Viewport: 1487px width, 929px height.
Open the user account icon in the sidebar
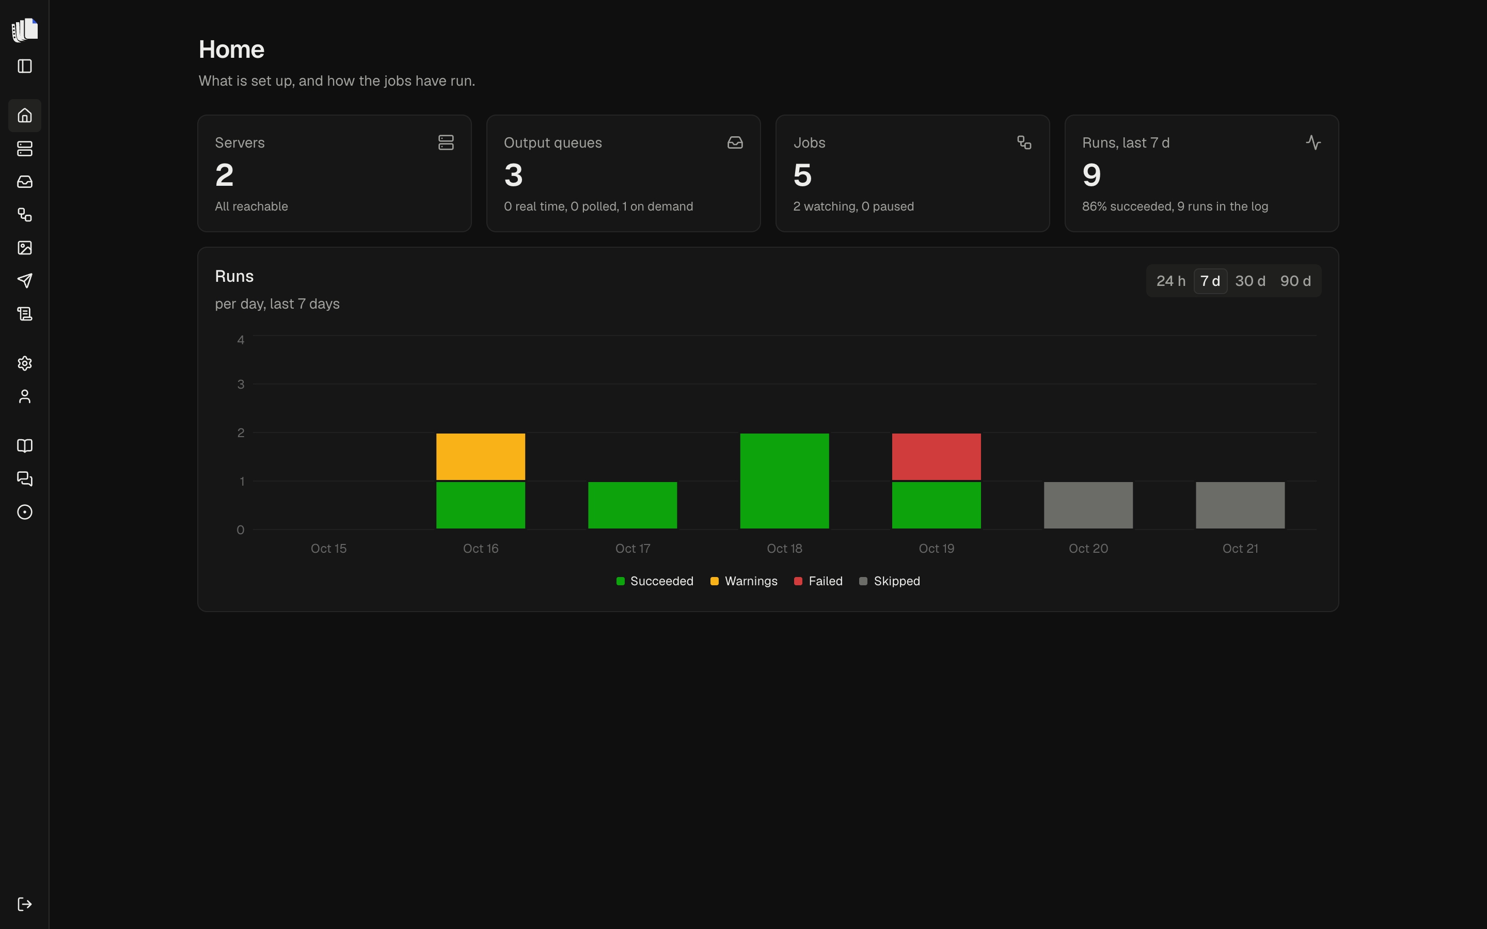[x=25, y=397]
